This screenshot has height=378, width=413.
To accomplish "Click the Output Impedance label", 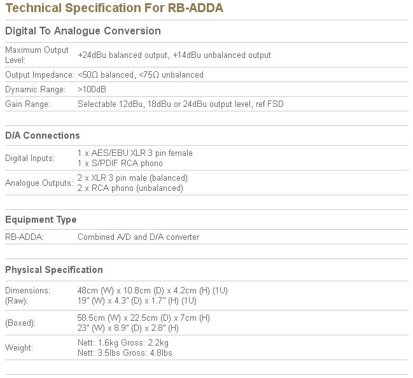I will pos(39,74).
